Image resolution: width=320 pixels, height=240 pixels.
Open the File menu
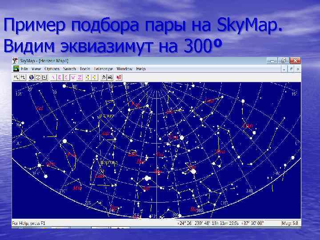[24, 69]
